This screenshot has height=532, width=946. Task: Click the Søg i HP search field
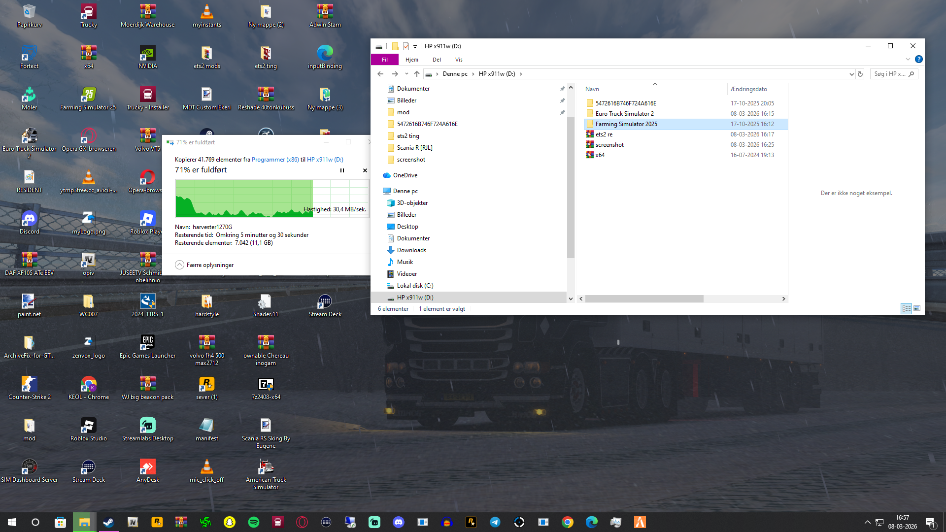[x=889, y=74]
